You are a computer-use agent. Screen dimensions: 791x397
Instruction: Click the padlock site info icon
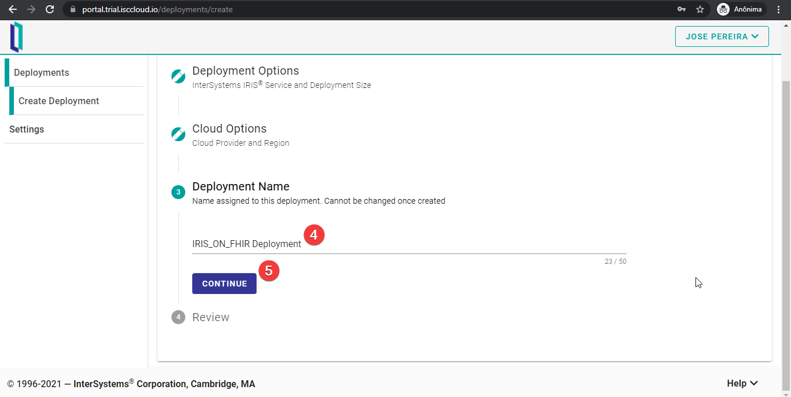[x=72, y=9]
